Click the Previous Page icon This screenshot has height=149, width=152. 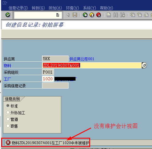tap(140, 15)
